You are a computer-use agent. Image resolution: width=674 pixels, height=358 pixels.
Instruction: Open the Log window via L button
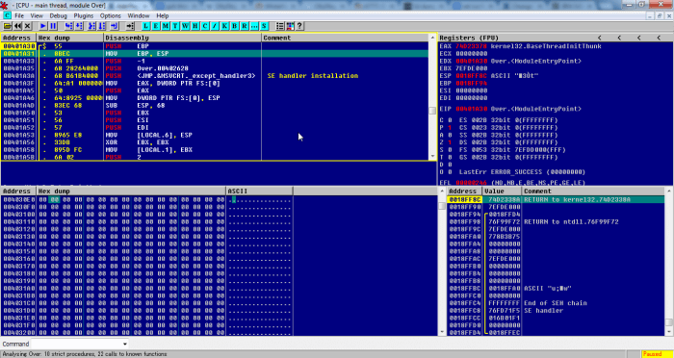146,26
